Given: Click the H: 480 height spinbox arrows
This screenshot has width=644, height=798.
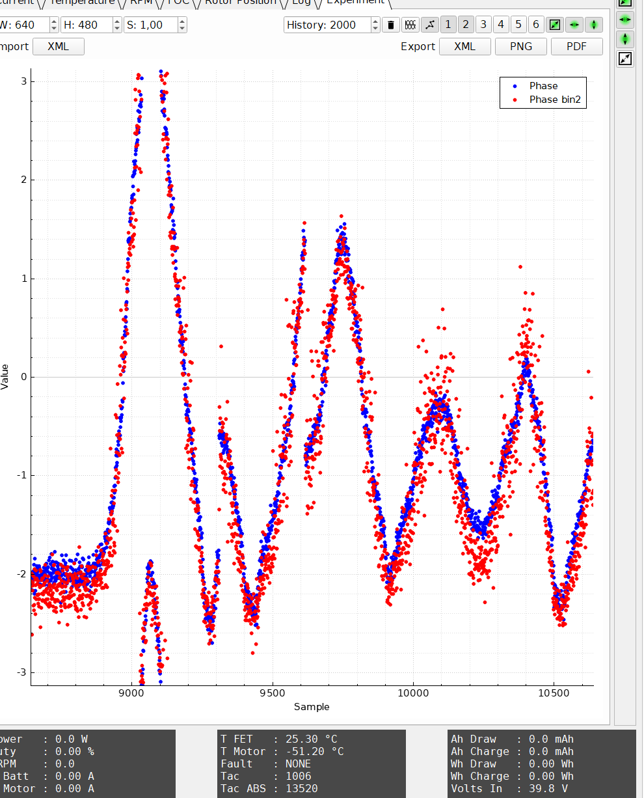Looking at the screenshot, I should pyautogui.click(x=117, y=25).
